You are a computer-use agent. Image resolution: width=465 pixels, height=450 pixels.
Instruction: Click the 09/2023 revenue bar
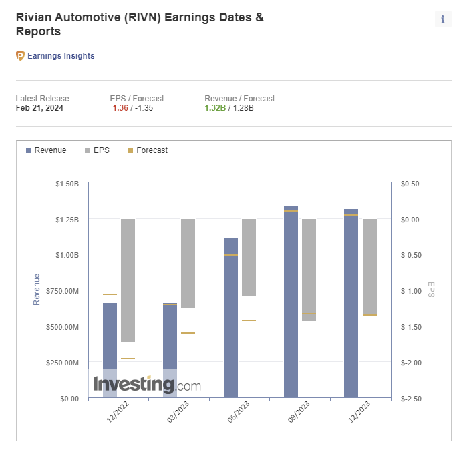[x=291, y=302]
